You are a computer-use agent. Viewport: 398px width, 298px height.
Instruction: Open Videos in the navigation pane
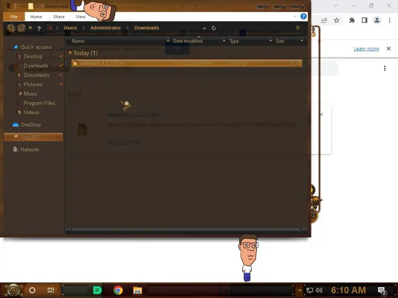(x=31, y=112)
